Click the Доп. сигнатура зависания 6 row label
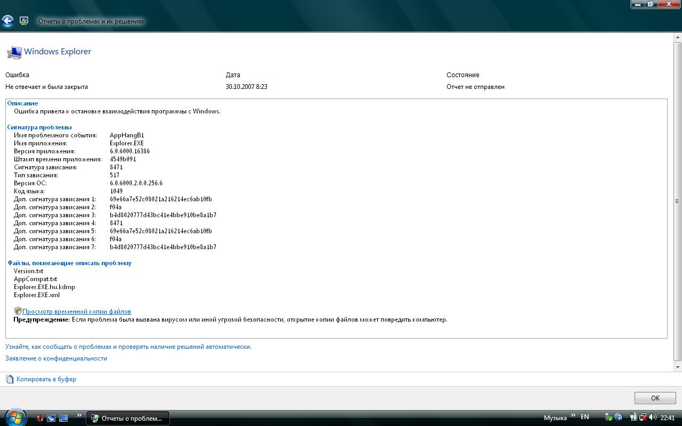 pyautogui.click(x=55, y=239)
